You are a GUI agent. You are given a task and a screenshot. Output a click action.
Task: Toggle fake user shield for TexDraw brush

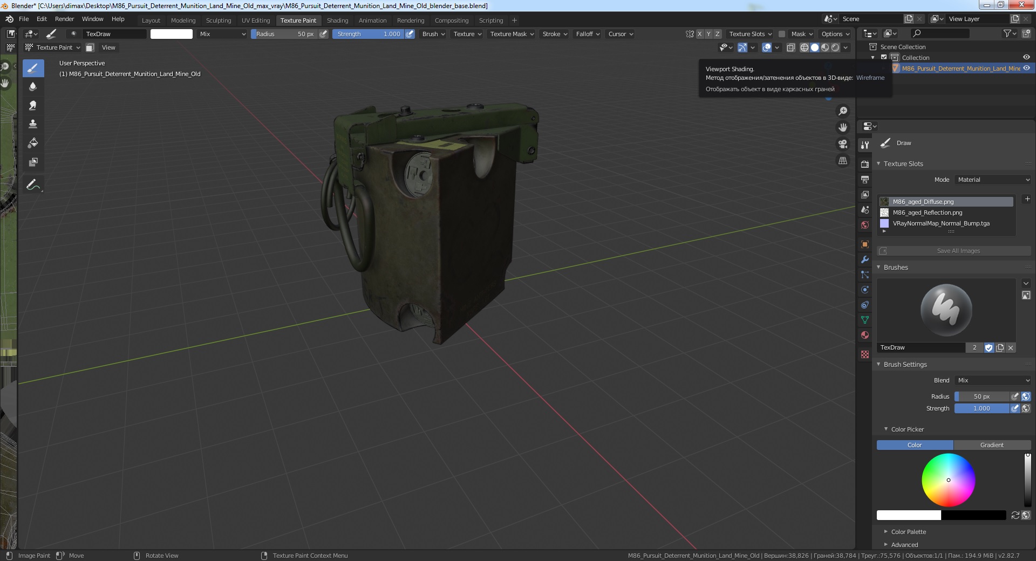(989, 348)
